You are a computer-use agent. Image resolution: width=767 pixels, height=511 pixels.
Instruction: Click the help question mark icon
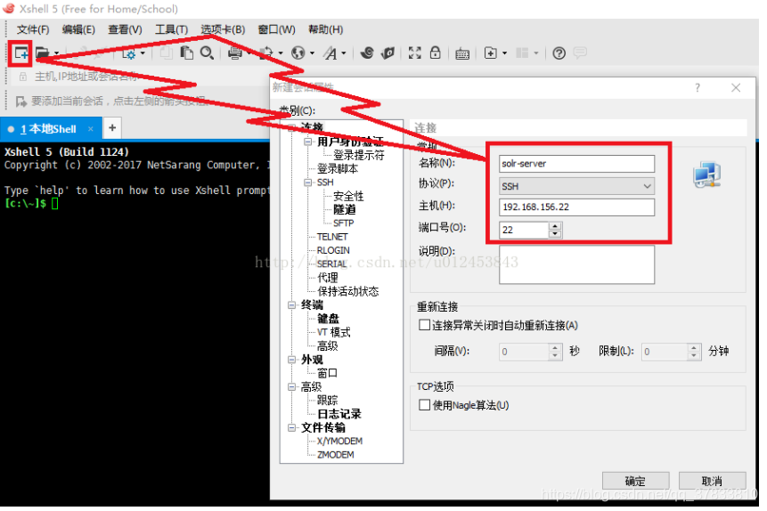[559, 53]
